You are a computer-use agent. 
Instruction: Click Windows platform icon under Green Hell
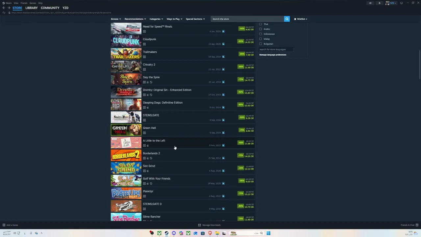pyautogui.click(x=144, y=133)
